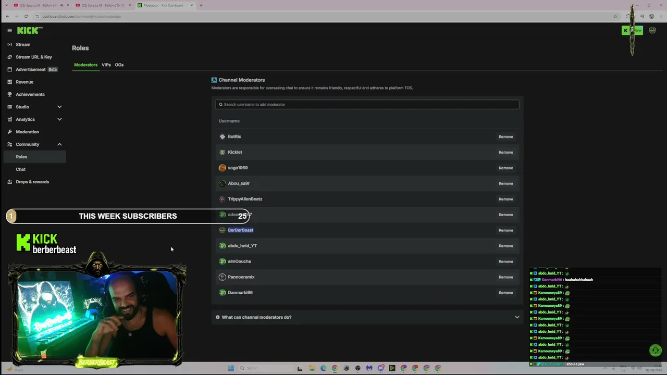Remove abdo_hnid_YT as moderator
The width and height of the screenshot is (667, 375).
point(506,246)
